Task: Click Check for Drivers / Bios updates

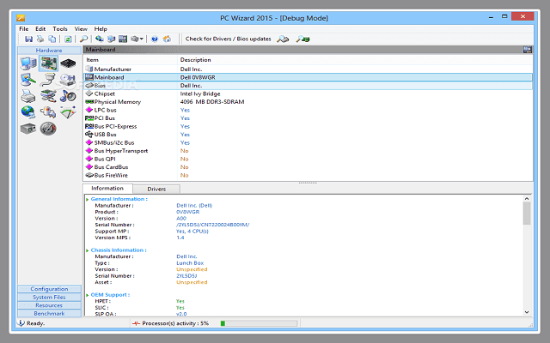Action: coord(228,39)
